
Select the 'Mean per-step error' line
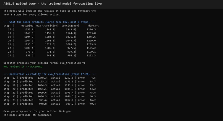38,111
